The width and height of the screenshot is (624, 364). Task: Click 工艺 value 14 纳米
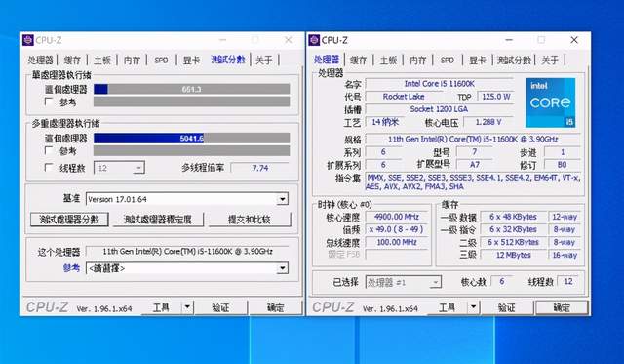click(x=385, y=122)
